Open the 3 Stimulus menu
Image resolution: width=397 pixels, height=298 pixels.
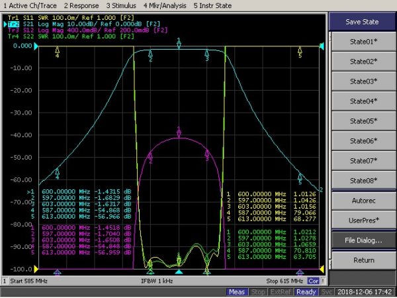pos(121,5)
